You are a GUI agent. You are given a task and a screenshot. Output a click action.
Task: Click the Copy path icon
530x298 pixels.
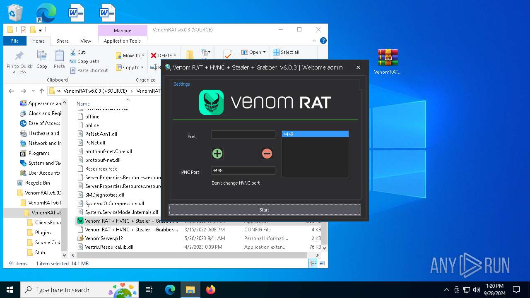73,61
